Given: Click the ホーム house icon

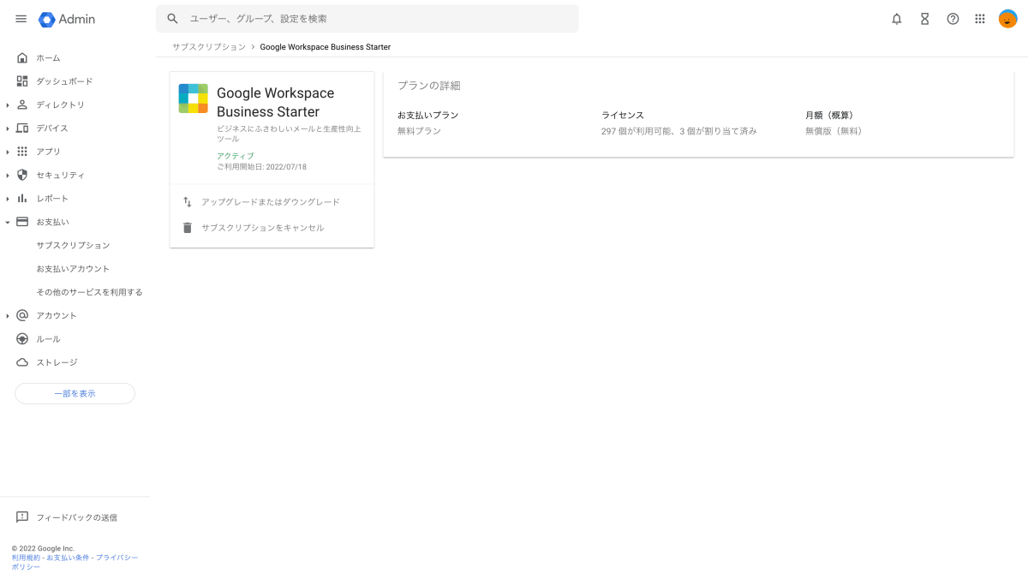Looking at the screenshot, I should pyautogui.click(x=22, y=58).
